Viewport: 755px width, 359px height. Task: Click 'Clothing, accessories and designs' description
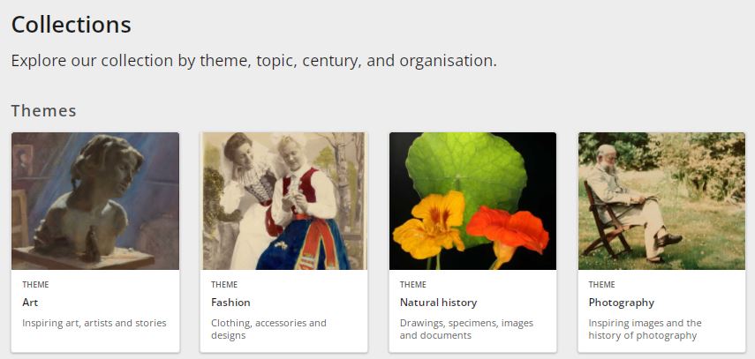(268, 329)
